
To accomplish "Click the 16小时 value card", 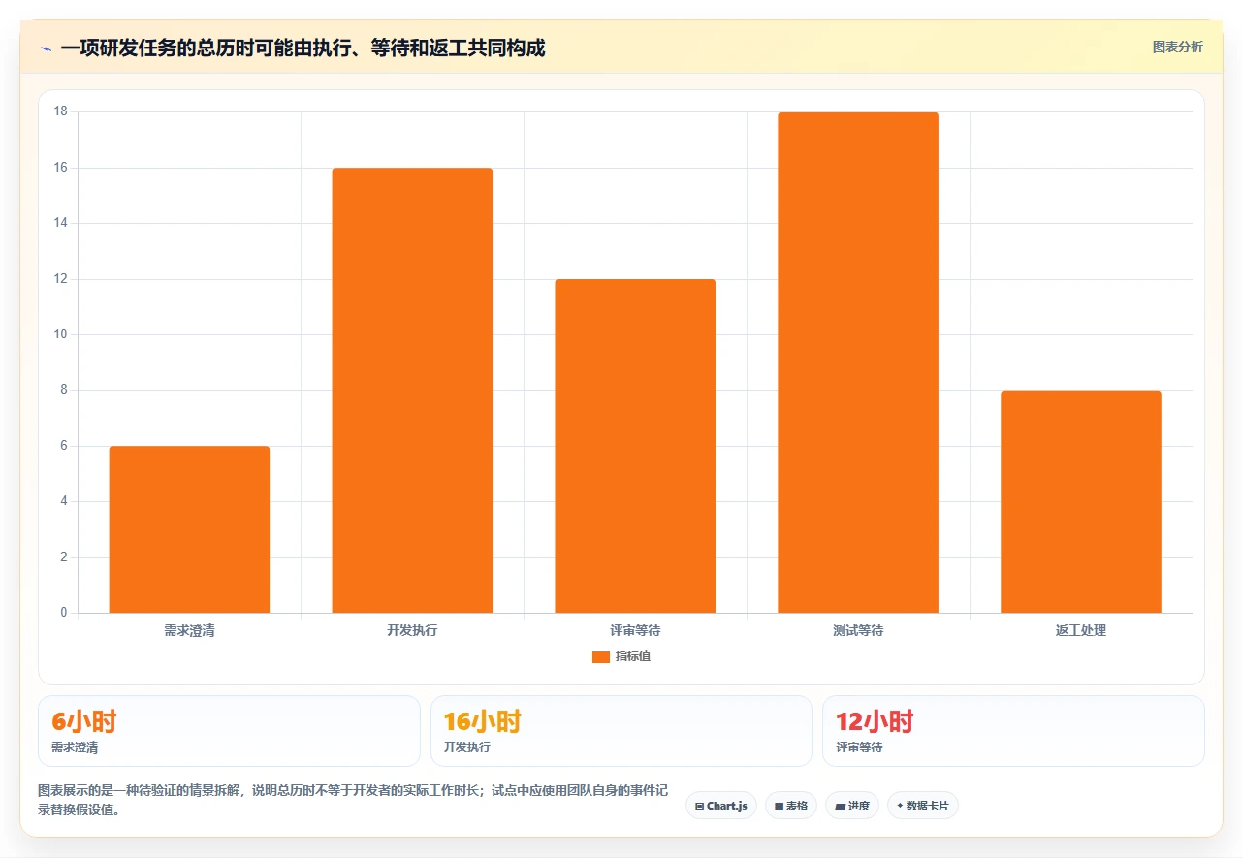I will (621, 731).
